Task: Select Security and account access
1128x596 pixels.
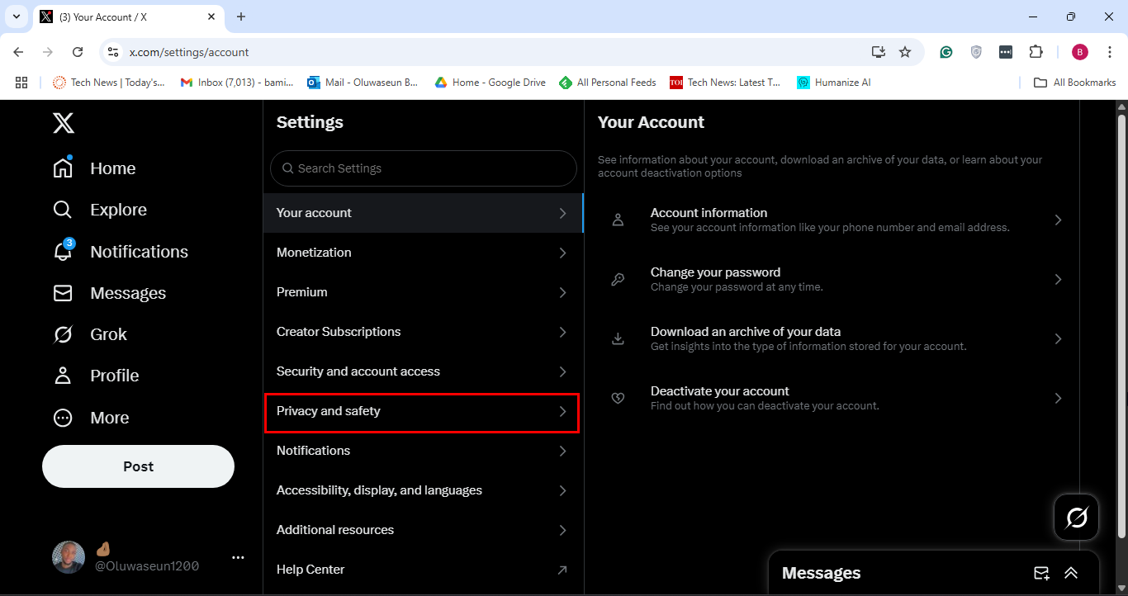Action: pyautogui.click(x=421, y=371)
